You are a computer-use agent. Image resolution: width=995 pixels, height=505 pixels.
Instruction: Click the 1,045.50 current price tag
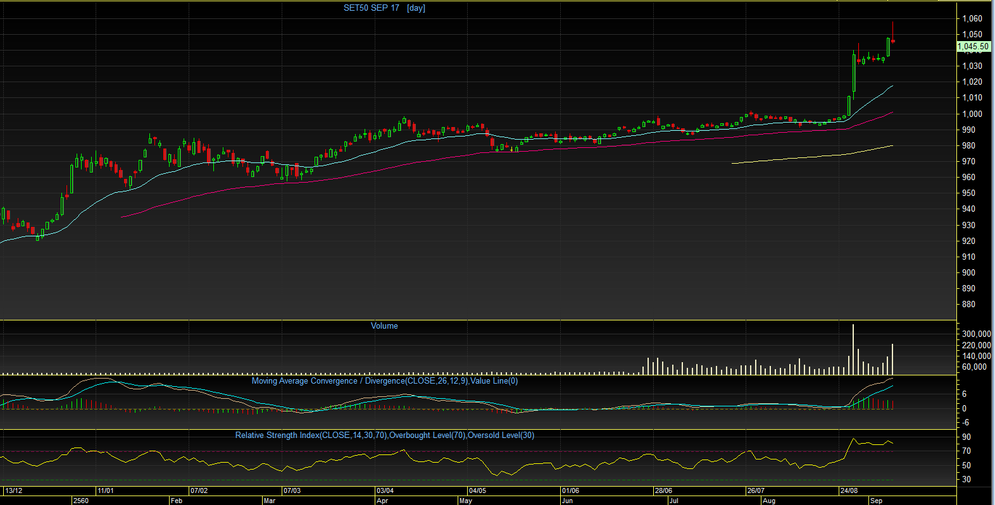pos(973,47)
